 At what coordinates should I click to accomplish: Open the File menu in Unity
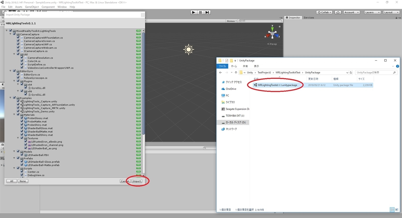(3, 7)
